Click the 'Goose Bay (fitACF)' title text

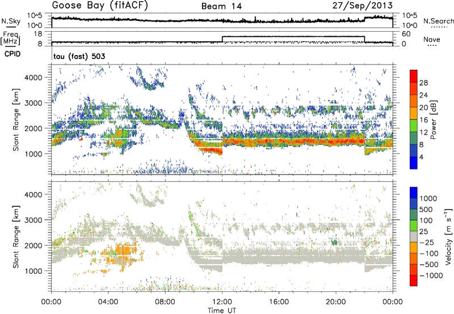(100, 6)
